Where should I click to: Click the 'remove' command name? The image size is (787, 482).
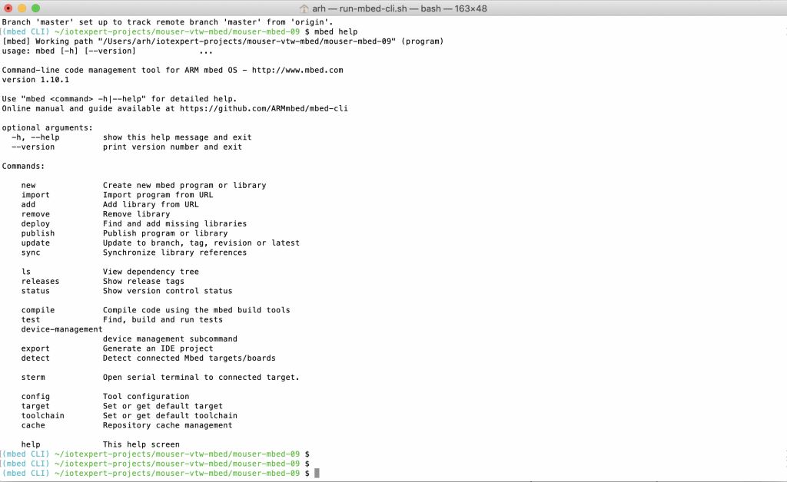tap(35, 214)
